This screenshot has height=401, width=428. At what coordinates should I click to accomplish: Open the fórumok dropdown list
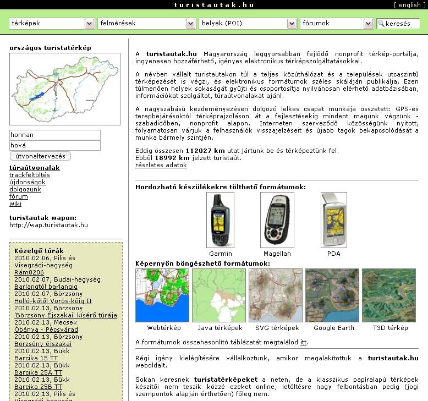337,24
